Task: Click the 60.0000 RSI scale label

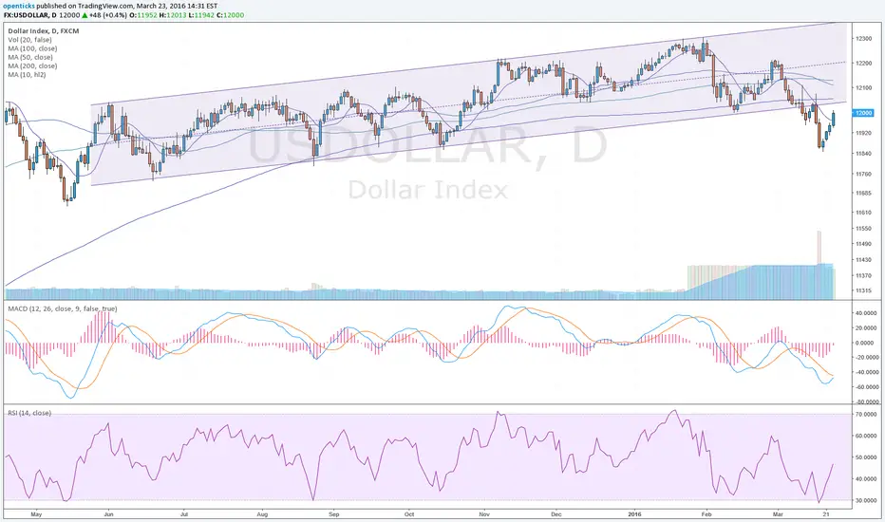Action: pos(866,436)
